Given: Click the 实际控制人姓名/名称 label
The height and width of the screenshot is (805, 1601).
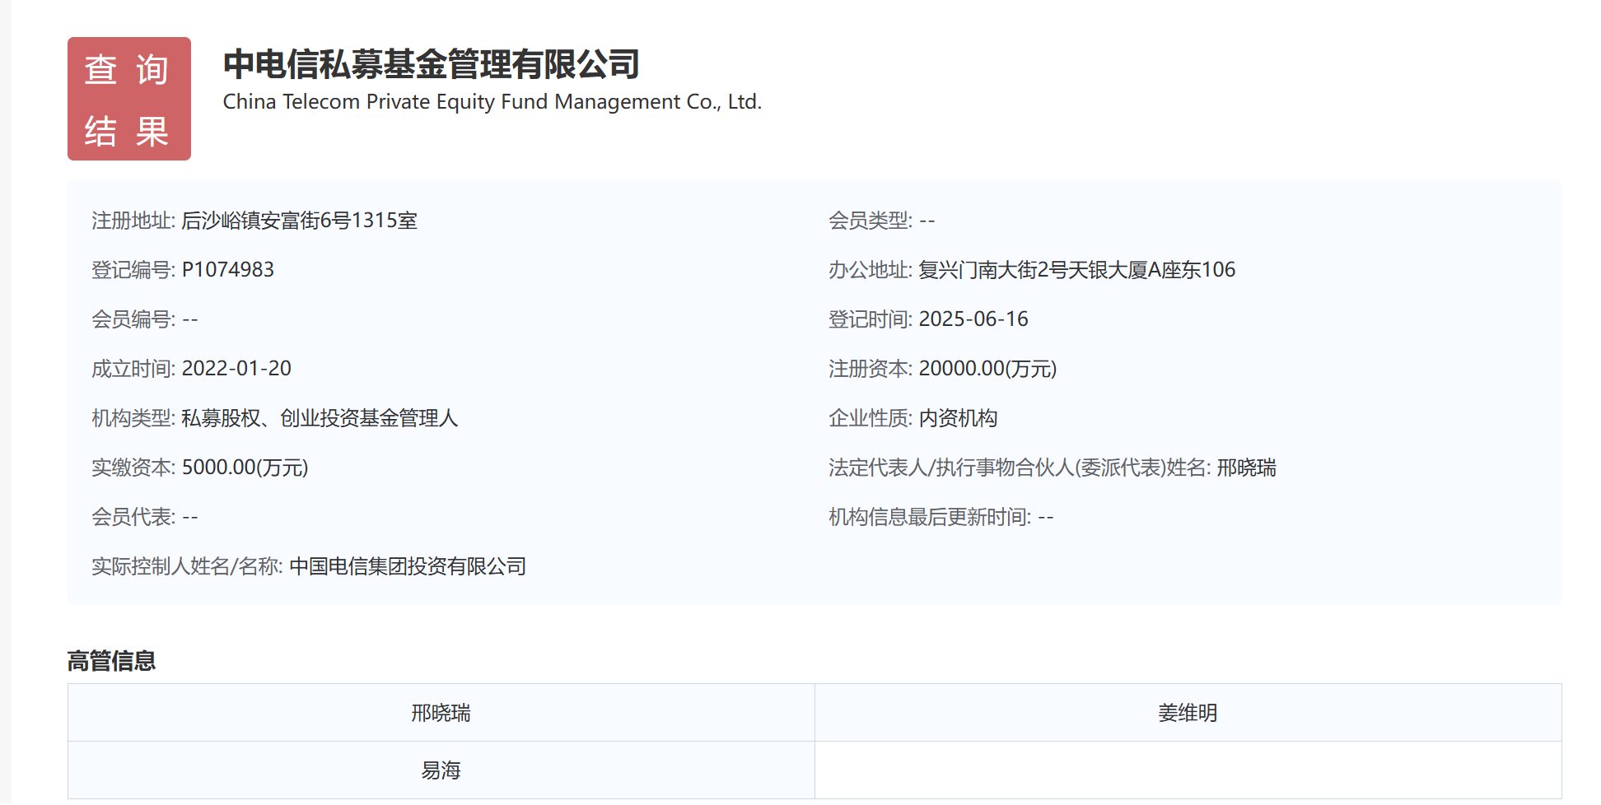Looking at the screenshot, I should point(187,566).
